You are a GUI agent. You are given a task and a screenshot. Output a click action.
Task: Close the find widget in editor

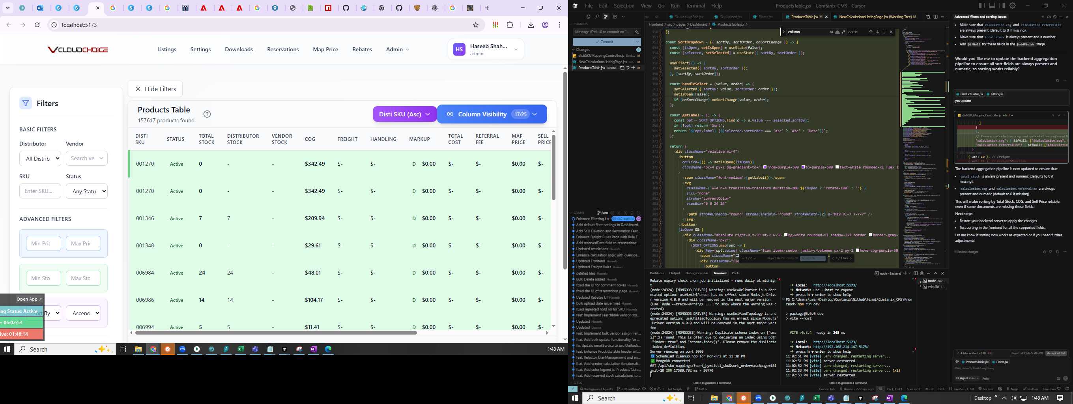tap(892, 32)
